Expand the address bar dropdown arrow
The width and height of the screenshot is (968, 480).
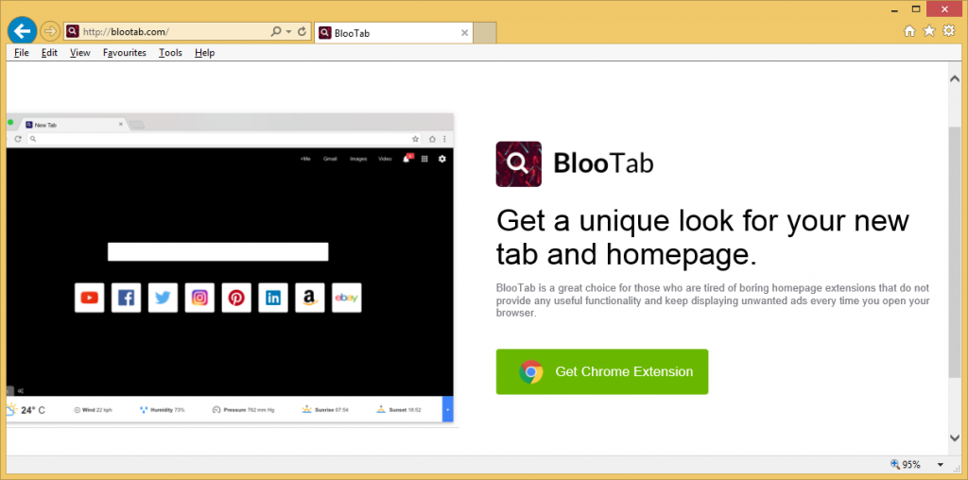[288, 31]
